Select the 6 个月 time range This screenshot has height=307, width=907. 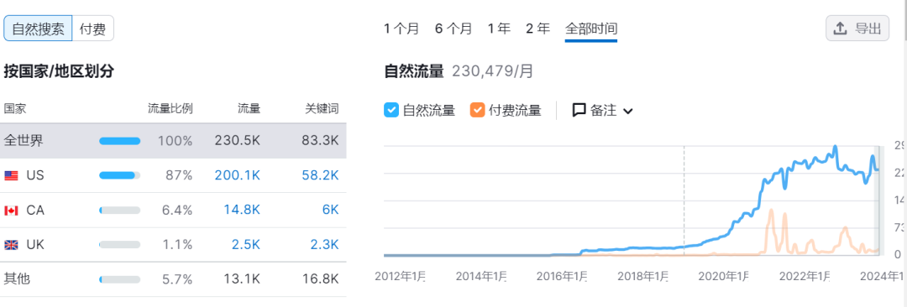click(x=453, y=29)
